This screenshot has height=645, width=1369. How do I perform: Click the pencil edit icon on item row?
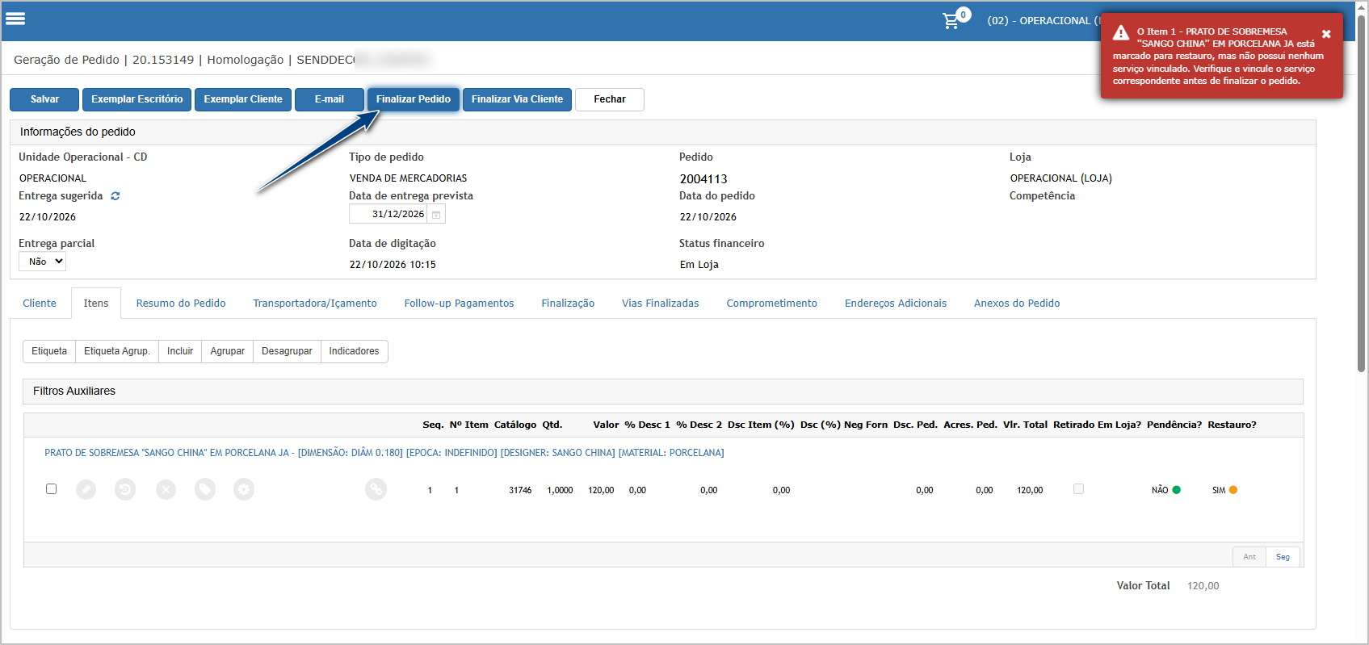pos(86,489)
